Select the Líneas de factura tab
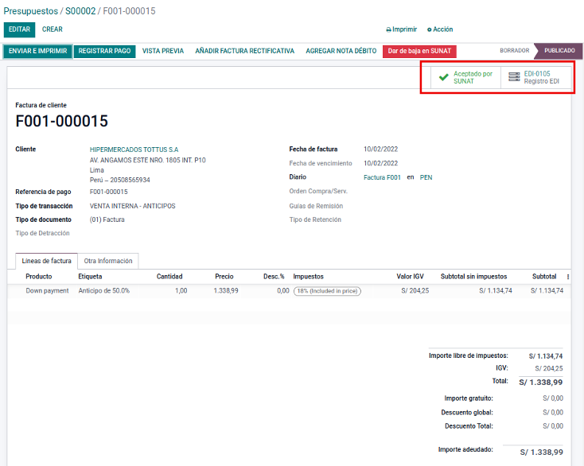 [x=46, y=261]
